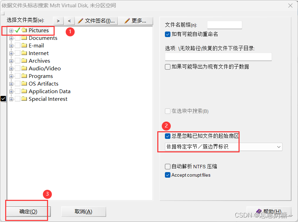Select the Special Interest tree item
Screen dimensions: 298x222
point(48,99)
